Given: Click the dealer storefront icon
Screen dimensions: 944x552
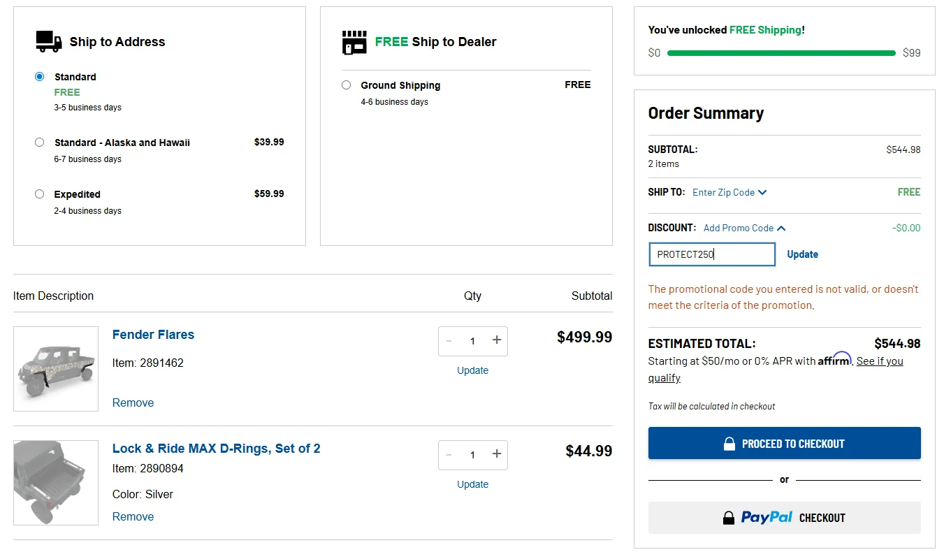Looking at the screenshot, I should coord(354,42).
